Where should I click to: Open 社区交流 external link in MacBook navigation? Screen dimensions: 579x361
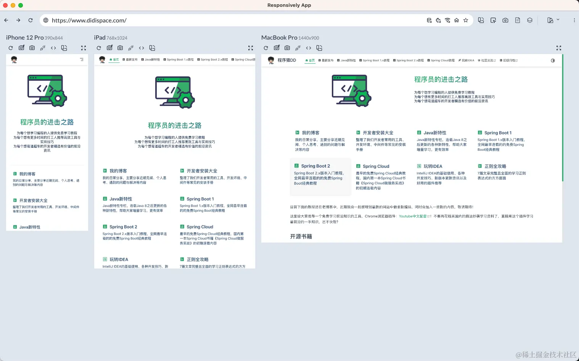487,61
